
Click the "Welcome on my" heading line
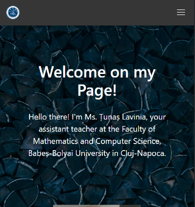click(97, 72)
